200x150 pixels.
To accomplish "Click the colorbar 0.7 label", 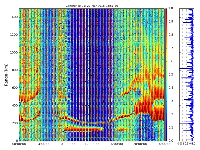I will point(171,48).
